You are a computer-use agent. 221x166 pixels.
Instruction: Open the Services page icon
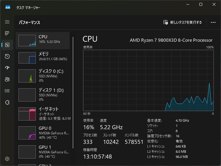pos(7,102)
